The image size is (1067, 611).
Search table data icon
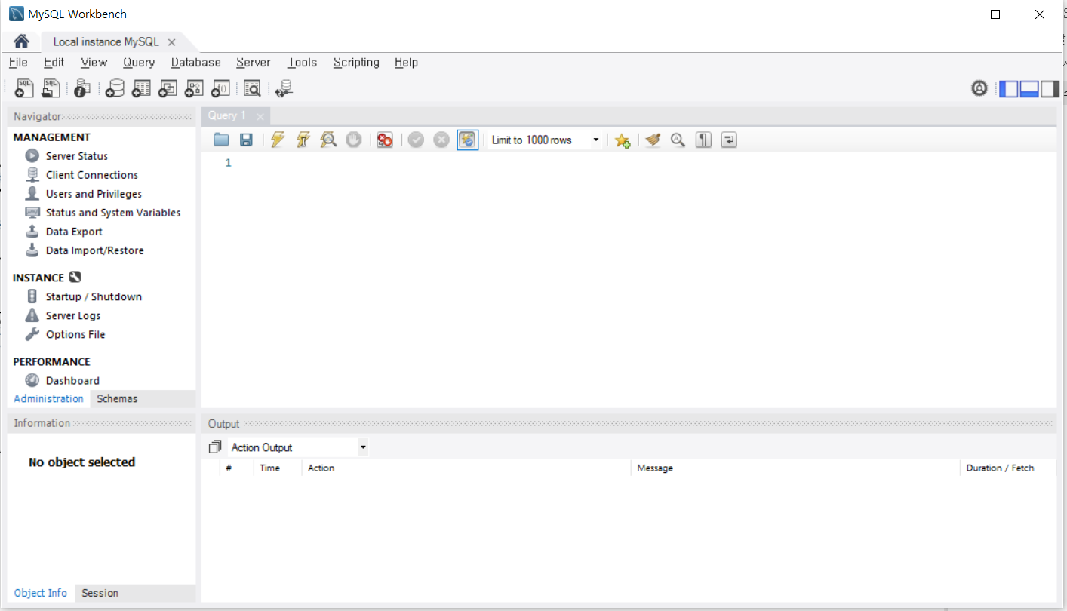pyautogui.click(x=252, y=88)
